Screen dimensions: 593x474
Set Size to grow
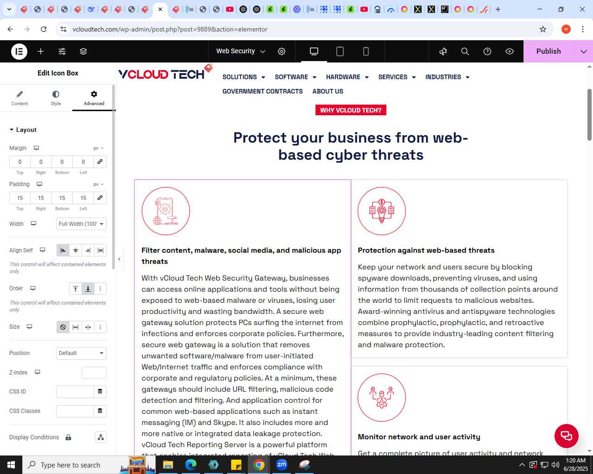point(76,327)
